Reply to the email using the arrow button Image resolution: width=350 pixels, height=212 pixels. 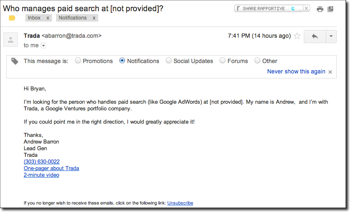tap(315, 37)
